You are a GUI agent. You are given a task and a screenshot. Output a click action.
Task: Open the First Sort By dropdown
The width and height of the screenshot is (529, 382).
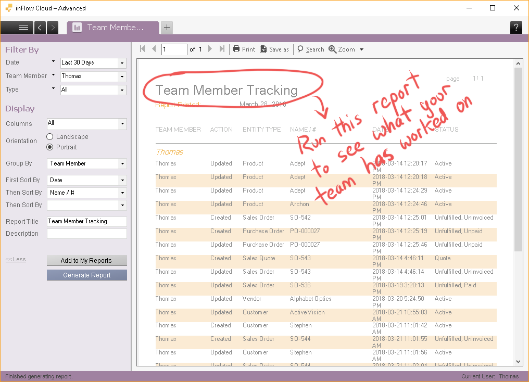(x=87, y=180)
